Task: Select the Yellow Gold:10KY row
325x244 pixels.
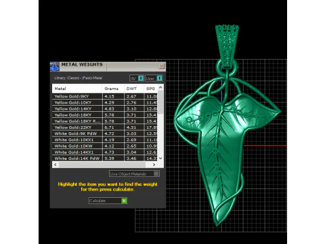Action: point(105,102)
